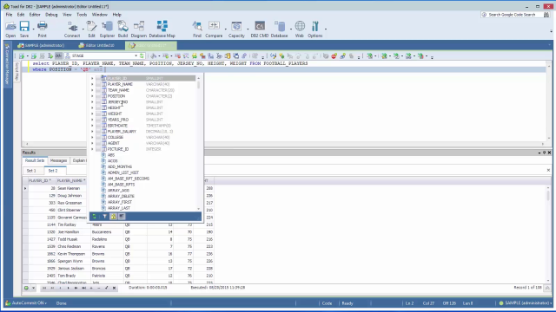Image resolution: width=556 pixels, height=312 pixels.
Task: Open the Web browser tool
Action: tap(300, 29)
